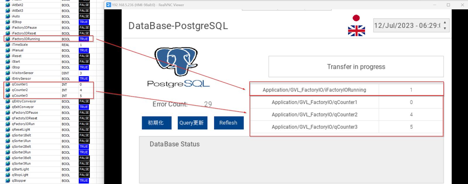Select the qStopLight variable name

pos(20,175)
